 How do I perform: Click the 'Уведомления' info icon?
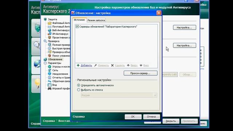coord(50,74)
